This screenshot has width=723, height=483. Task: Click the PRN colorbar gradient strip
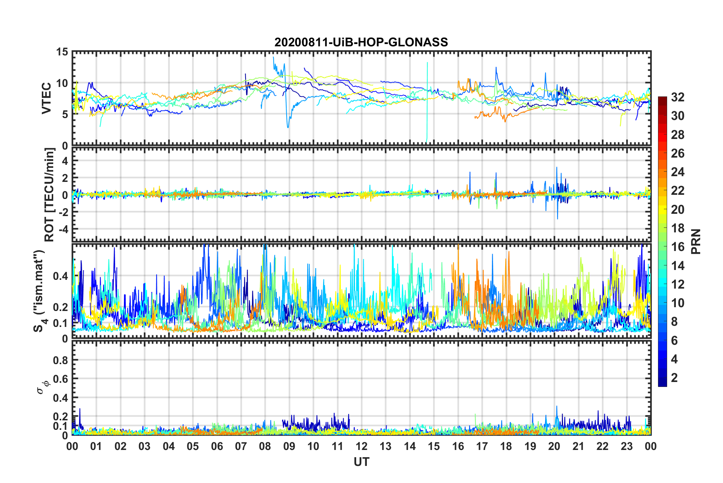coord(662,242)
